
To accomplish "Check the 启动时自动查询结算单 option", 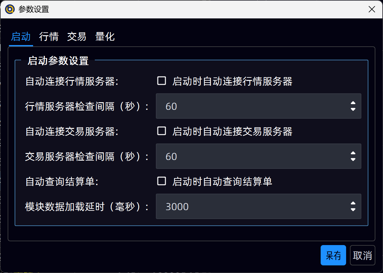I will click(162, 181).
